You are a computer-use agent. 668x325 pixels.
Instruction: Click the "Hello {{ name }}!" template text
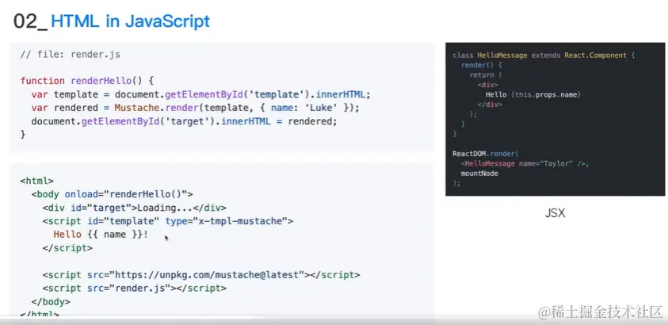[101, 235]
